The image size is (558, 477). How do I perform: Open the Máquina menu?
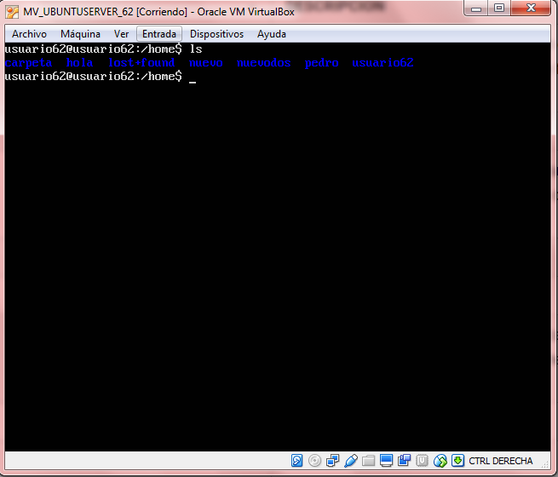coord(80,34)
